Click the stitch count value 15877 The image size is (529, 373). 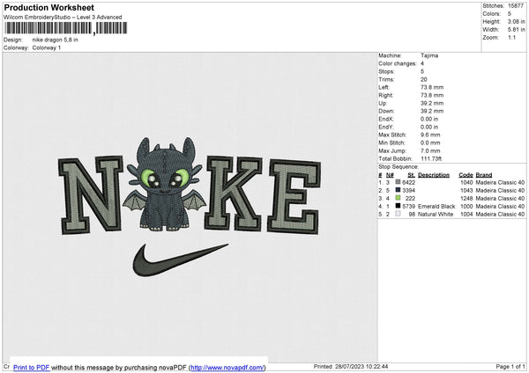click(x=516, y=6)
